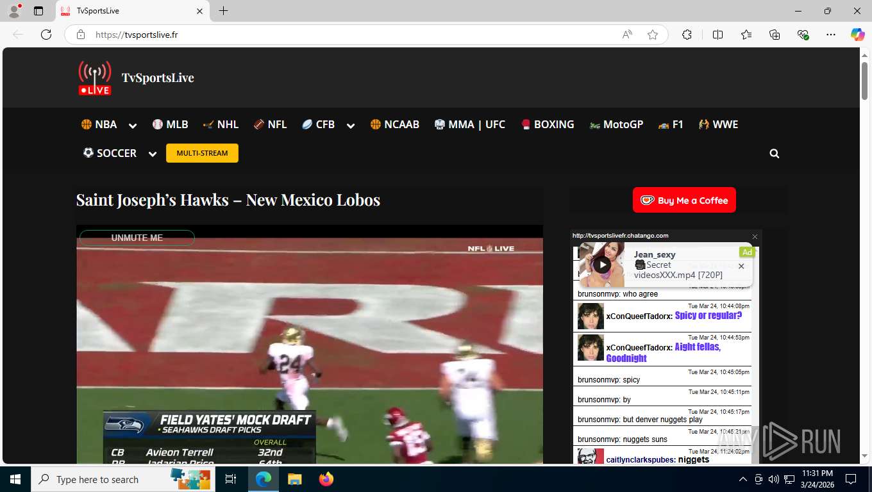
Task: Open Microsoft Edge from taskbar
Action: coord(264,479)
